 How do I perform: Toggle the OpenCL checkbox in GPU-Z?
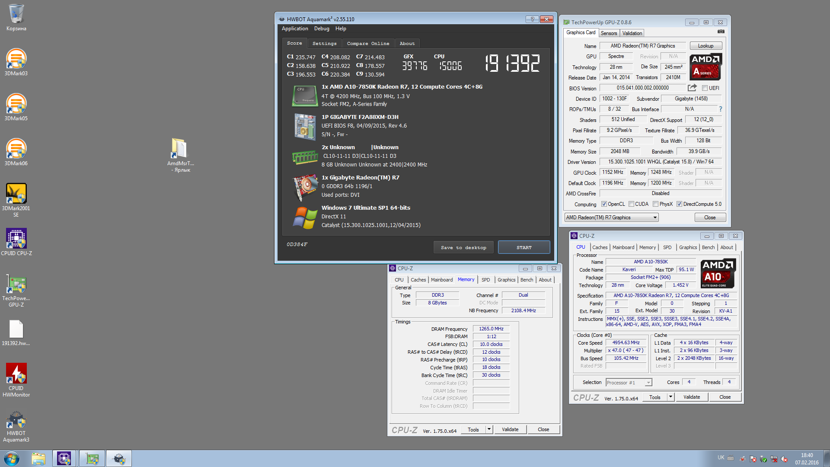tap(604, 204)
